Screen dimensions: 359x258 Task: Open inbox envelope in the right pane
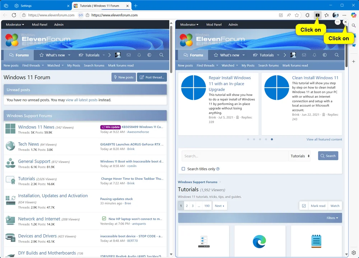coord(304,55)
